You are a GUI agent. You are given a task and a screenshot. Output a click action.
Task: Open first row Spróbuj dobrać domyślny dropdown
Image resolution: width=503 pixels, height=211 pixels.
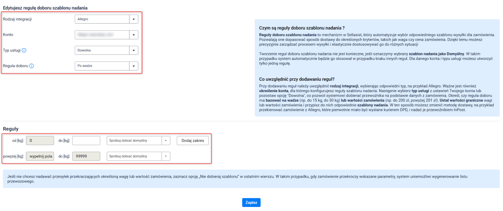coord(134,141)
